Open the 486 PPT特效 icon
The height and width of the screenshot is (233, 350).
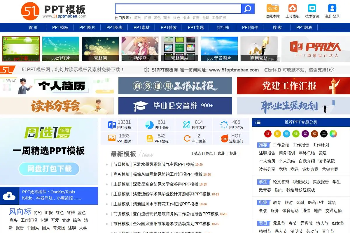tap(224, 125)
